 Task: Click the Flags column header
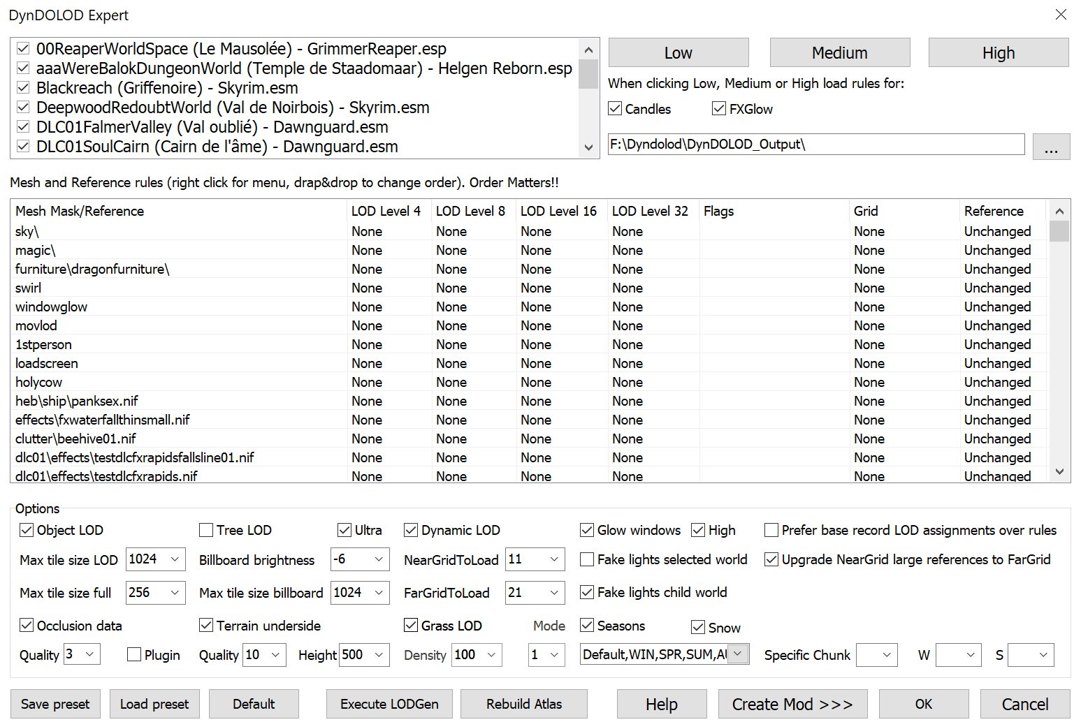[x=774, y=211]
